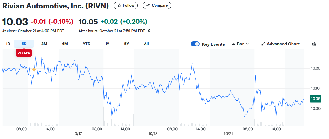Switch to 6M time range
Image resolution: width=329 pixels, height=139 pixels.
(x=65, y=44)
